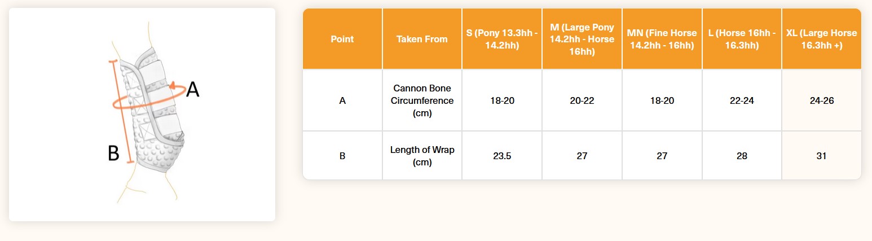Image resolution: width=872 pixels, height=241 pixels.
Task: Click the 24-26 value in XL column
Action: pyautogui.click(x=822, y=100)
